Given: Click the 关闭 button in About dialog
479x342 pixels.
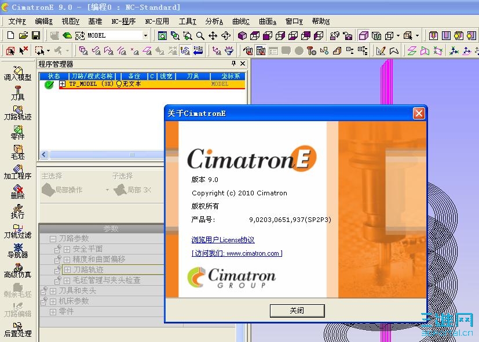Looking at the screenshot, I should click(x=297, y=311).
